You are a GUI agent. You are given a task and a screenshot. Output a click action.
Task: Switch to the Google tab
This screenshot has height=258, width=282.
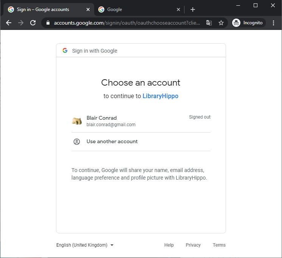pyautogui.click(x=139, y=9)
